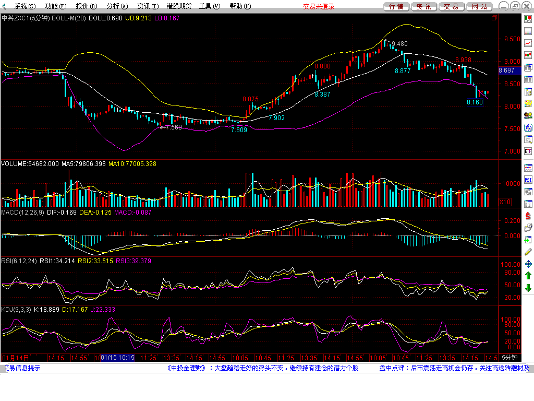Click the 5分钟 period label
The height and width of the screenshot is (401, 534).
(x=509, y=358)
